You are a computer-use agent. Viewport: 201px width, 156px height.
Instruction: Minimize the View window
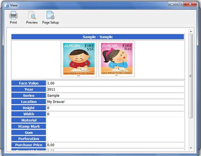pos(172,4)
